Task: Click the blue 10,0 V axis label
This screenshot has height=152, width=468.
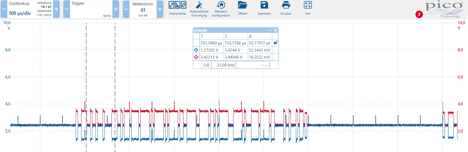Action: 7,23
